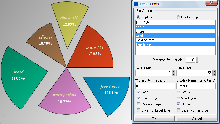Decrease the Place label value
Screen dimensions: 220x124
tap(214, 74)
